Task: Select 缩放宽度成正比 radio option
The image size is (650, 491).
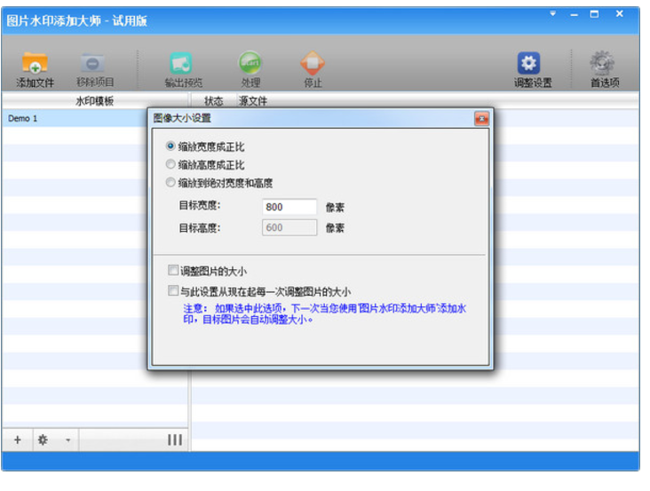Action: pyautogui.click(x=171, y=146)
